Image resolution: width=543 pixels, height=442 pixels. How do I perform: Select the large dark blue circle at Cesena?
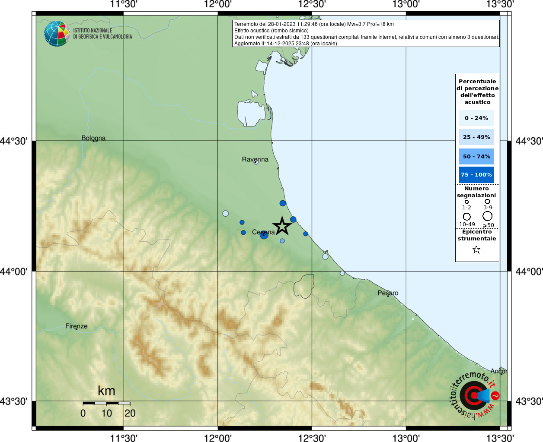pos(264,235)
